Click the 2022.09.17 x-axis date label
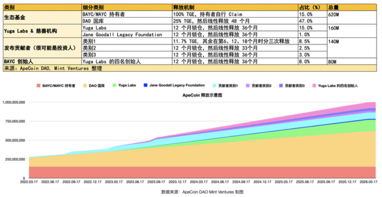The width and height of the screenshot is (382, 197). coord(72,182)
